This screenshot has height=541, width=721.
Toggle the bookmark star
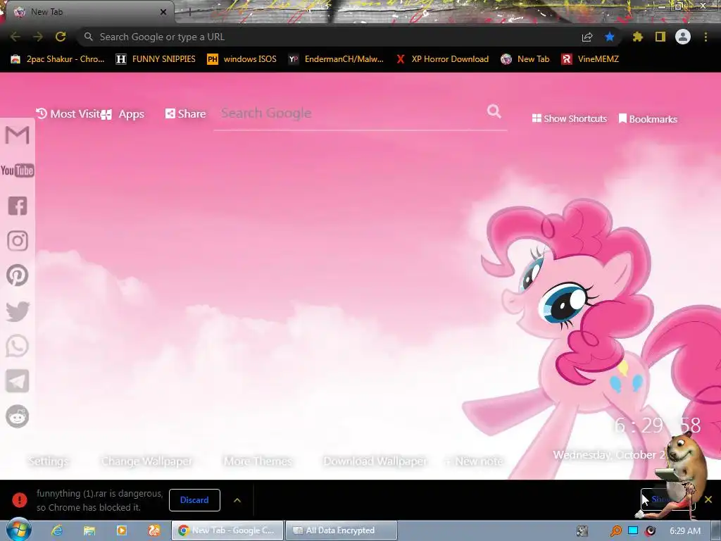(610, 37)
